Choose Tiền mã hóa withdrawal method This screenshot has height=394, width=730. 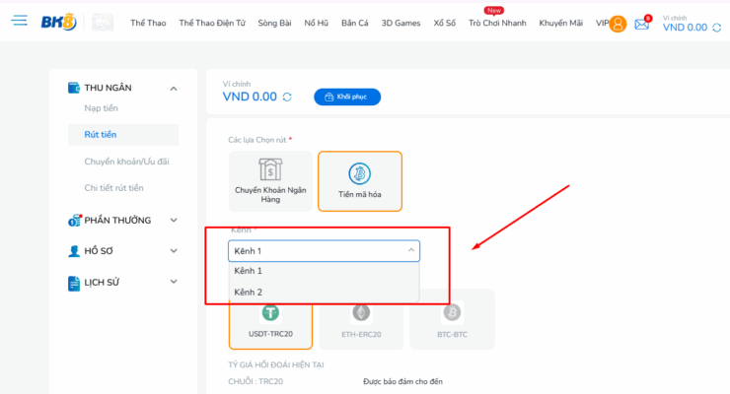(x=359, y=181)
